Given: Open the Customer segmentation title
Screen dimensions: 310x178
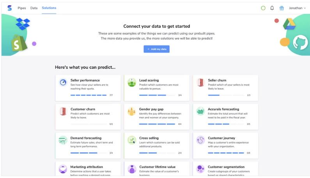Looking at the screenshot, I should (x=226, y=167).
